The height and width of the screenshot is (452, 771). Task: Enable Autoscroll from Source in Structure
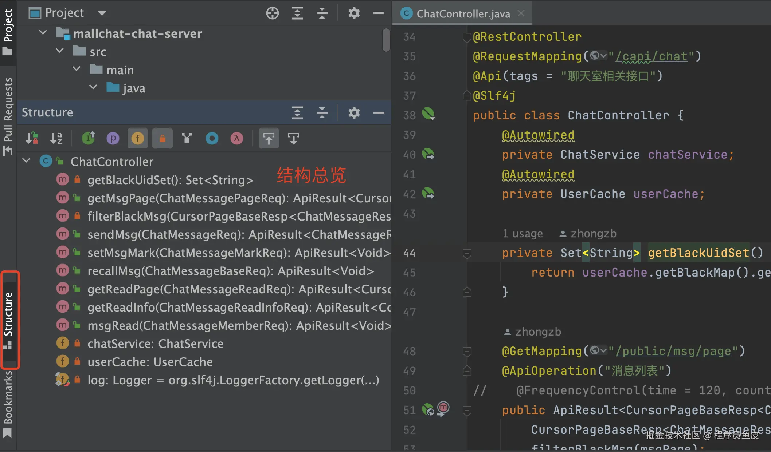(x=294, y=138)
